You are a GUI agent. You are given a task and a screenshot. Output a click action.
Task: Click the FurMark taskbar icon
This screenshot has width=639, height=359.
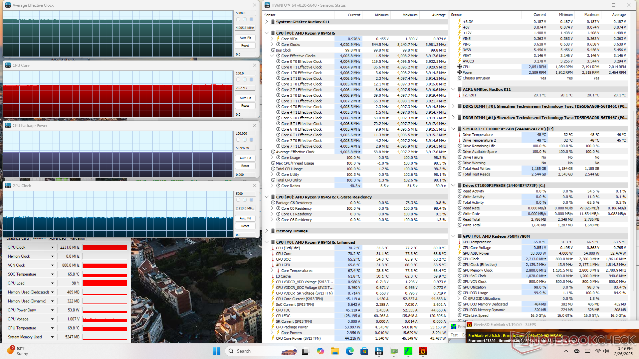(x=423, y=351)
